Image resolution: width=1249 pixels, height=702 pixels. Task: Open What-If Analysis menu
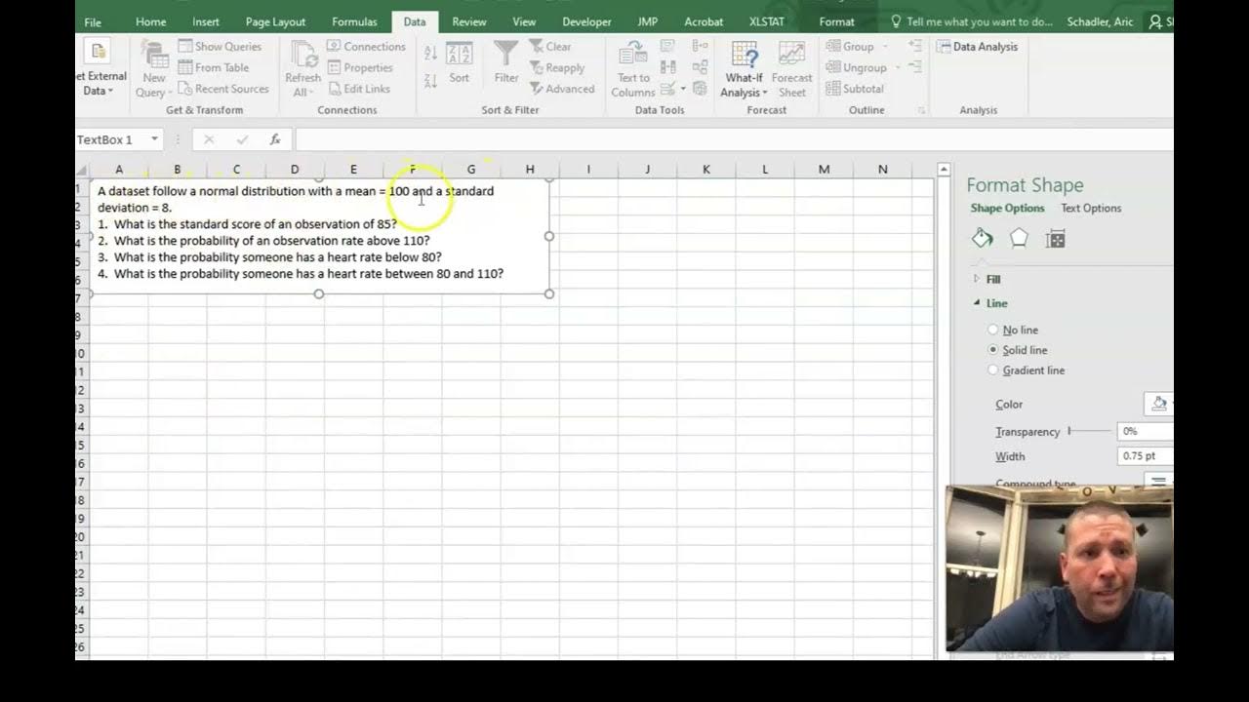click(745, 69)
